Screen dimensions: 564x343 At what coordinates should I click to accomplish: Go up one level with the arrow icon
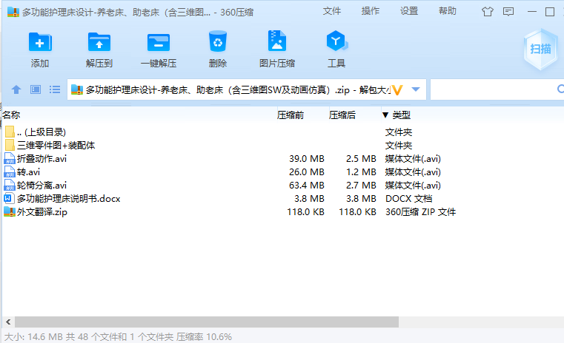[16, 89]
